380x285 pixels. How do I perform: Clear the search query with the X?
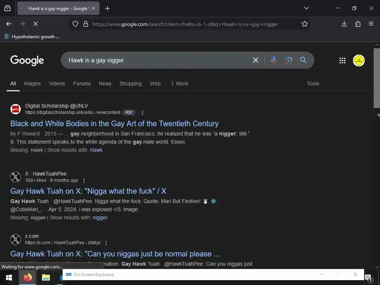point(256,60)
